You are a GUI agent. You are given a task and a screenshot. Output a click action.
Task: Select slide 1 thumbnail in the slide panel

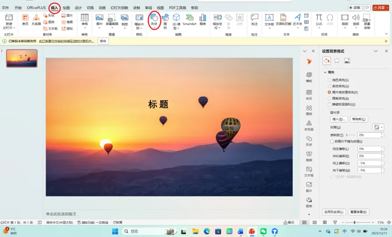[22, 58]
